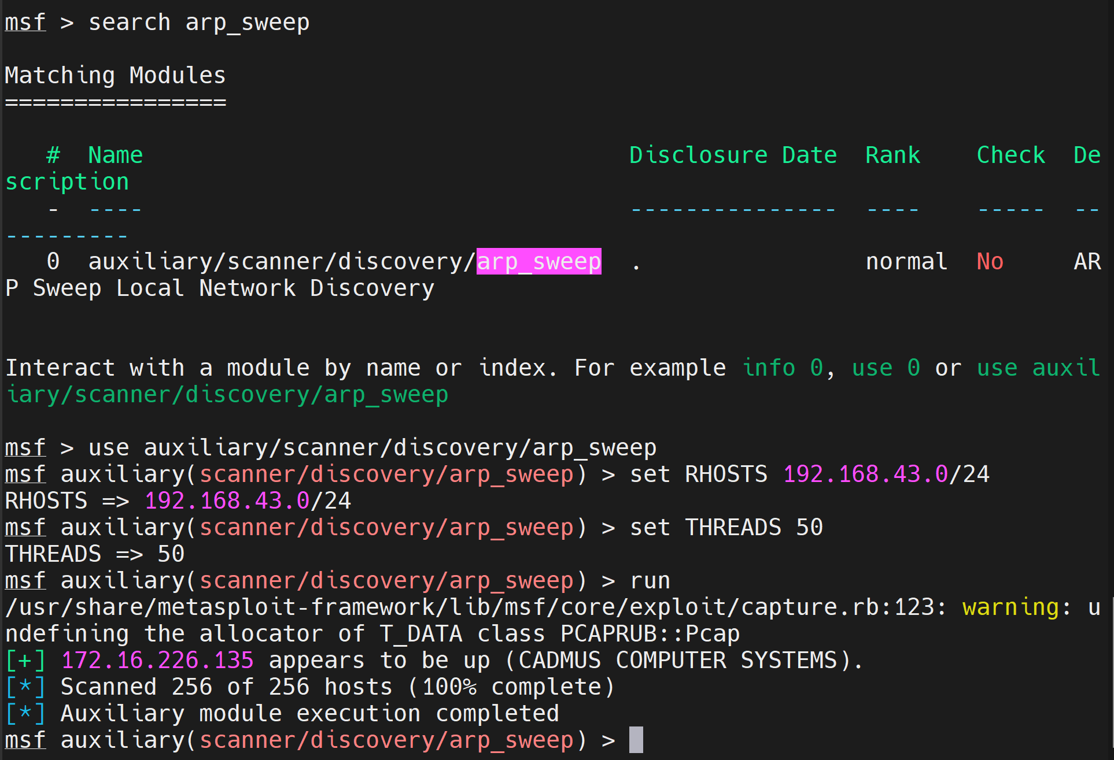Click the 'normal' rank value
Screen dimensions: 1114x760
point(906,262)
